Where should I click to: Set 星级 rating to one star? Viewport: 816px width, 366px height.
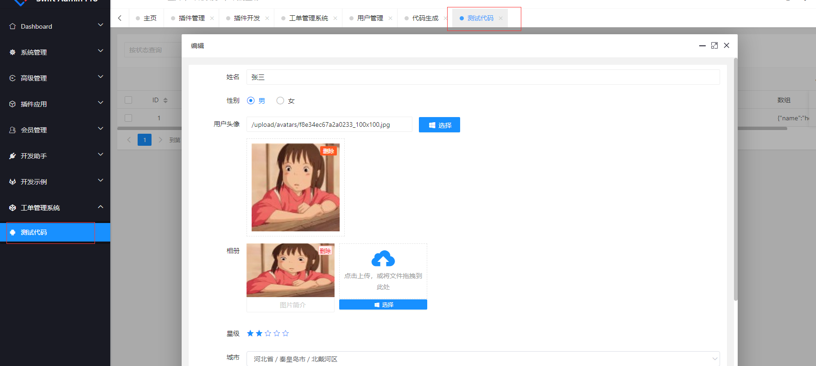coord(250,333)
